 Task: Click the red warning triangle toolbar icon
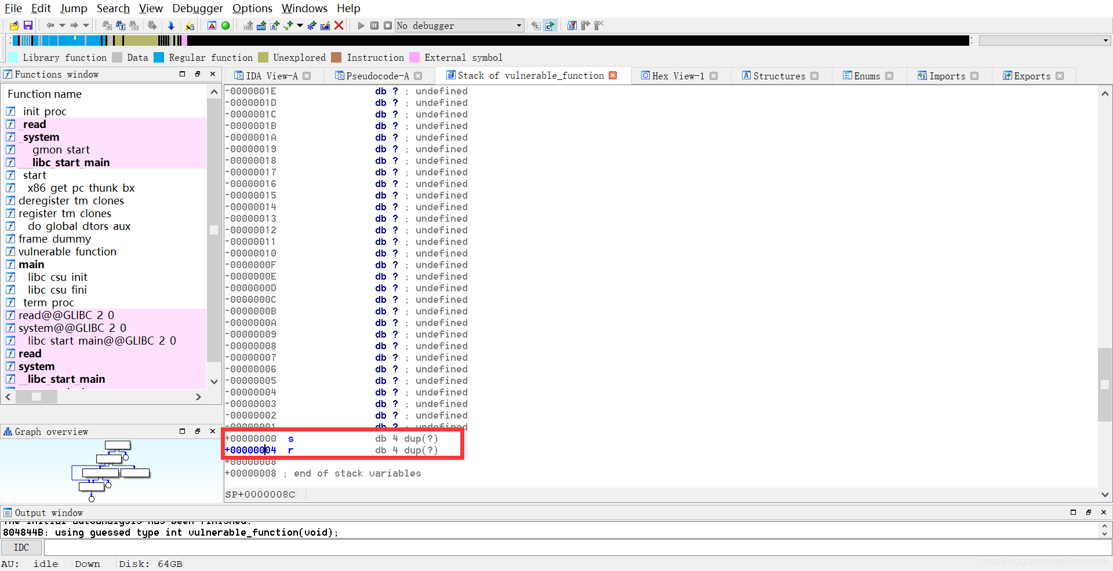[x=212, y=25]
